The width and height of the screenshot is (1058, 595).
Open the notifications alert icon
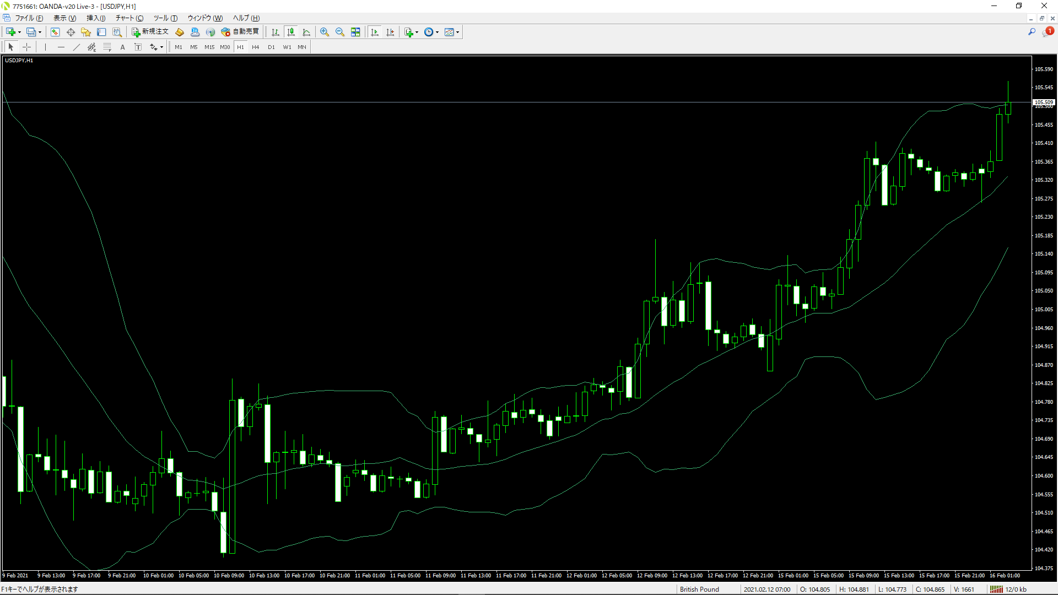point(1048,32)
